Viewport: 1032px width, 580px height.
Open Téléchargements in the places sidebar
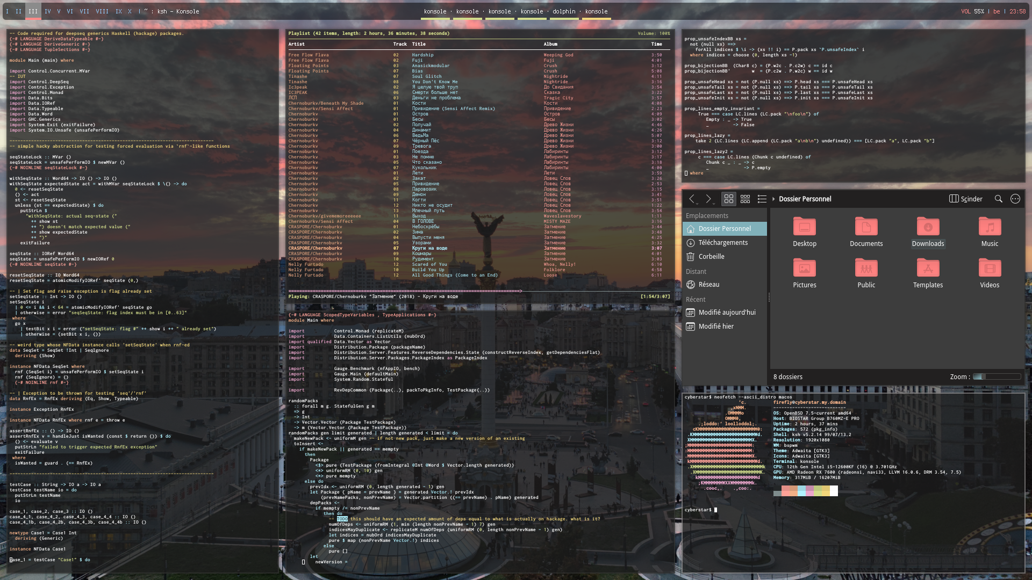coord(722,243)
